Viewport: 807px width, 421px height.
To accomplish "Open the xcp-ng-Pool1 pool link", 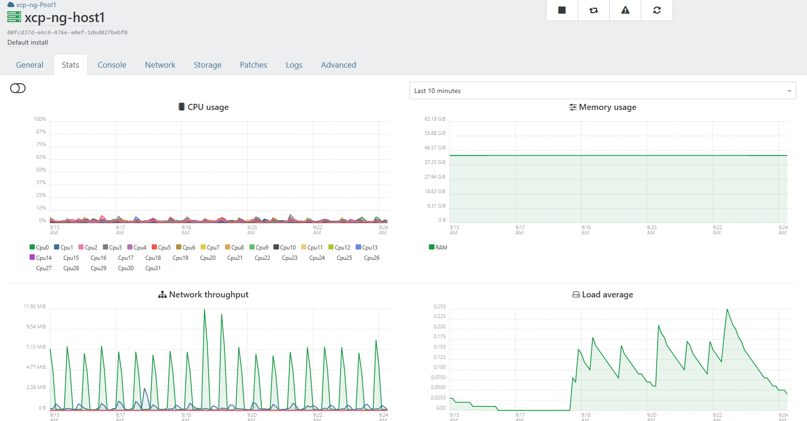I will coord(36,5).
